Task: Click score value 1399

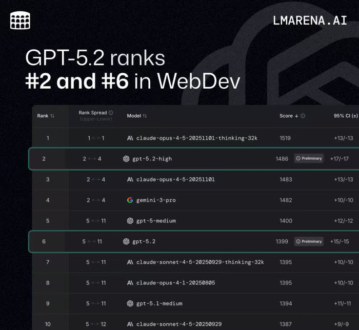Action: tap(282, 241)
